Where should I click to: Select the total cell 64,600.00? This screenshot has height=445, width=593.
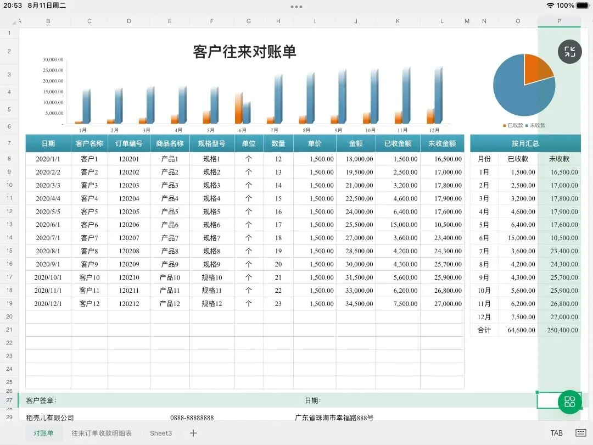[518, 330]
